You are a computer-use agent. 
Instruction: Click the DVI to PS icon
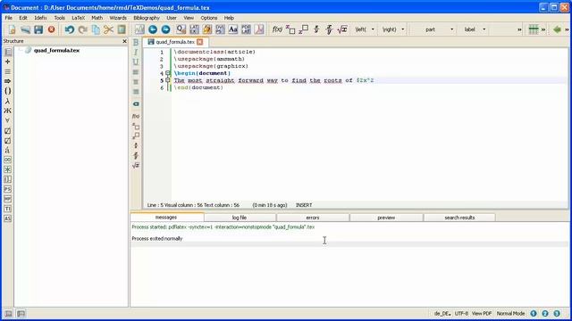(220, 29)
